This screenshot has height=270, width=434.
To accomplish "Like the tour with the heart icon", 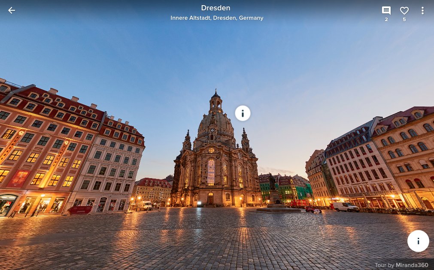I will tap(404, 10).
